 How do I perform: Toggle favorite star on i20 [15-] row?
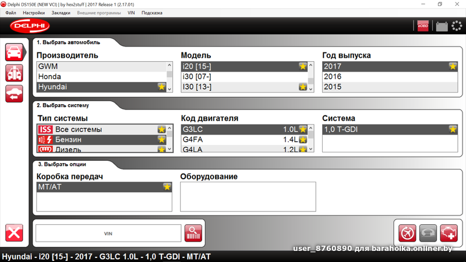point(302,66)
